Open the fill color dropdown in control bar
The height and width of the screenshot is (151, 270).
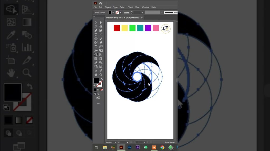(113, 12)
